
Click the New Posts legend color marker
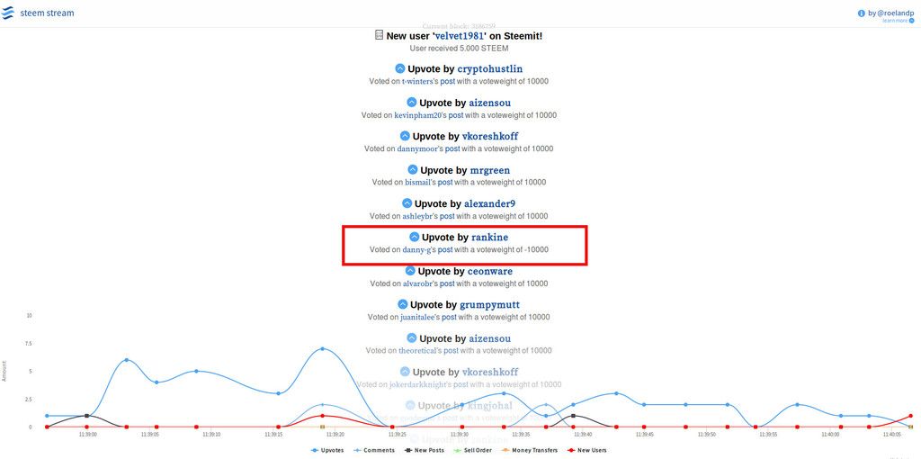[x=408, y=450]
